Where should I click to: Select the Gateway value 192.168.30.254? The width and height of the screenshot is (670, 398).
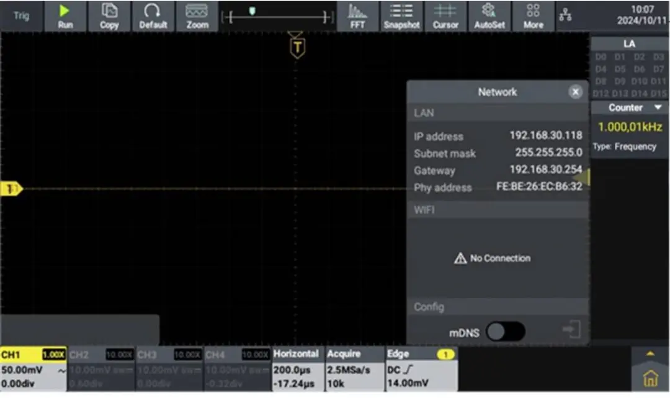click(x=546, y=170)
